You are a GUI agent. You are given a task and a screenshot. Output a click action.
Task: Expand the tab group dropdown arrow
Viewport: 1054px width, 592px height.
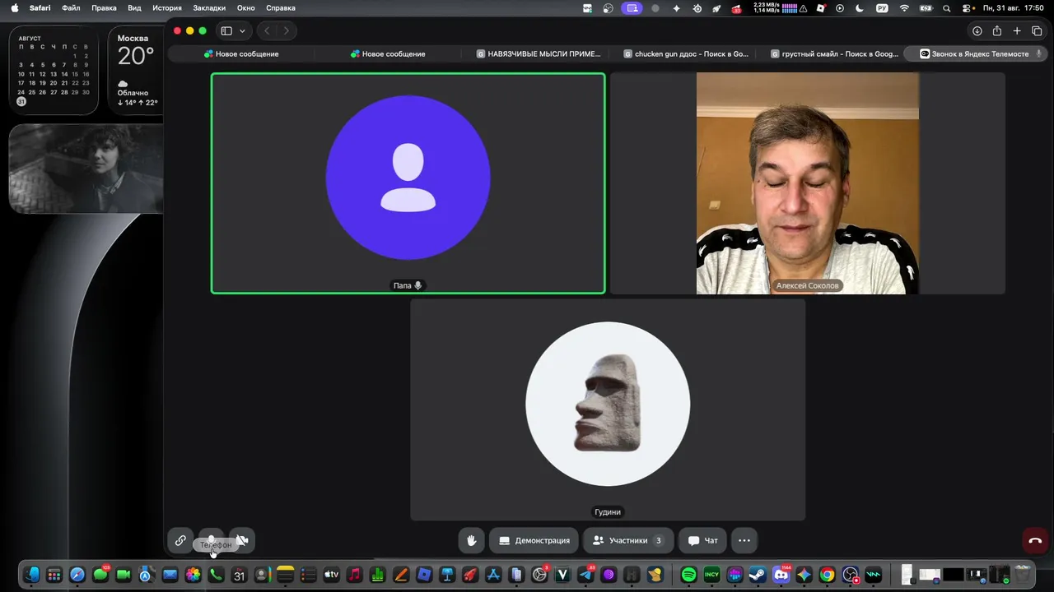tap(242, 30)
